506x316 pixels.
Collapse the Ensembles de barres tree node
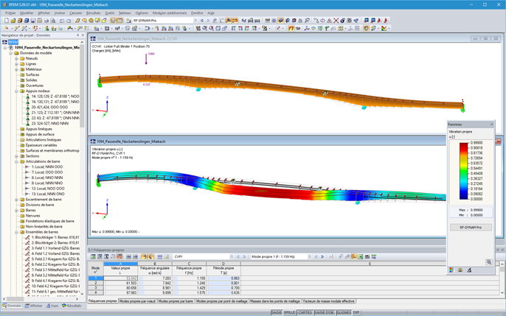[16, 232]
